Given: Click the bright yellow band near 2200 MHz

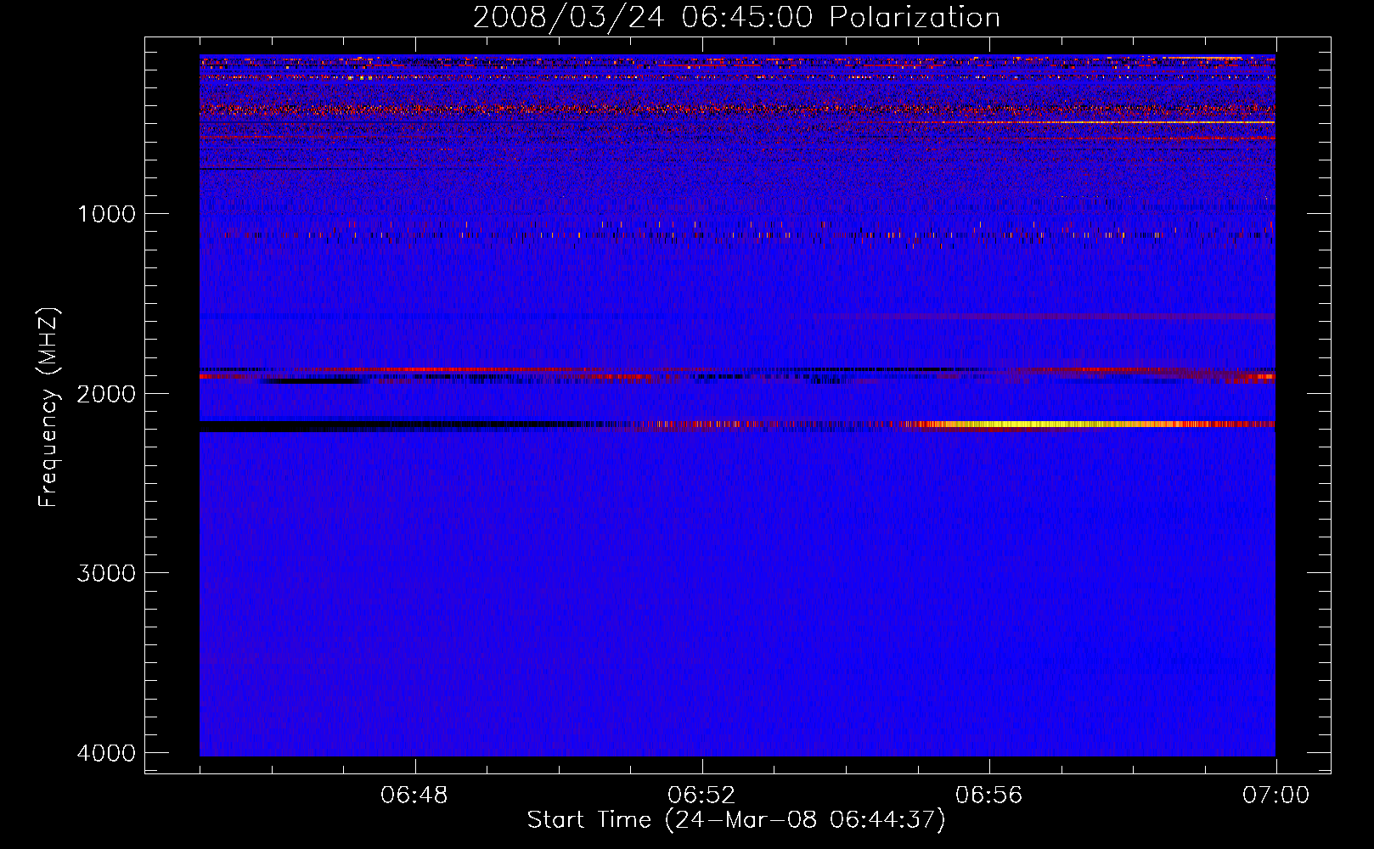Looking at the screenshot, I should [x=1053, y=424].
